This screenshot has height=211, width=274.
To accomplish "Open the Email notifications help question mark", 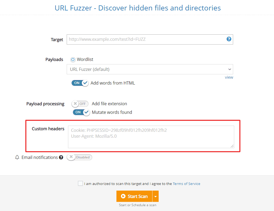I will 61,157.
